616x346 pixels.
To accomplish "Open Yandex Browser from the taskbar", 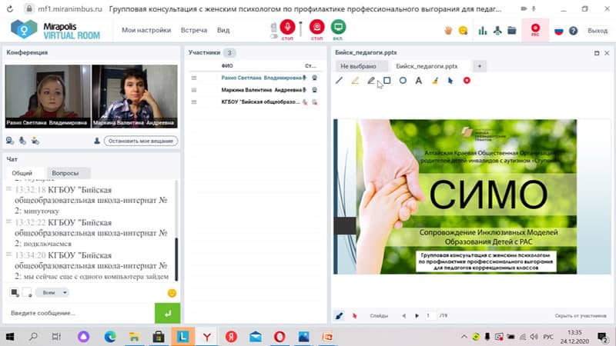I will 207,337.
